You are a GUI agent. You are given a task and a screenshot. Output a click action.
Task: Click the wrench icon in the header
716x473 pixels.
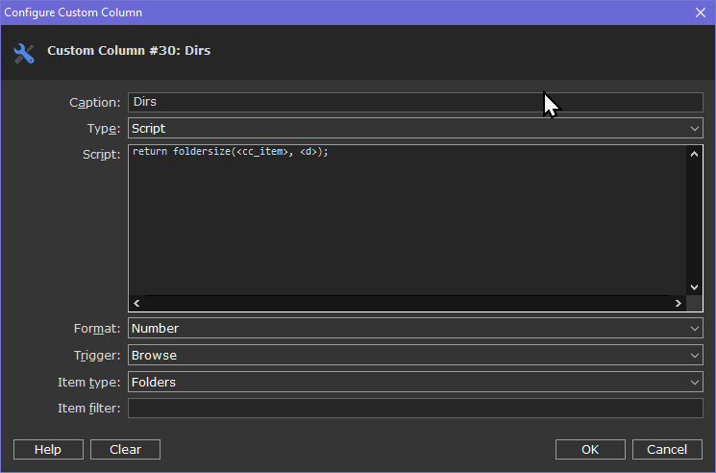(x=24, y=53)
